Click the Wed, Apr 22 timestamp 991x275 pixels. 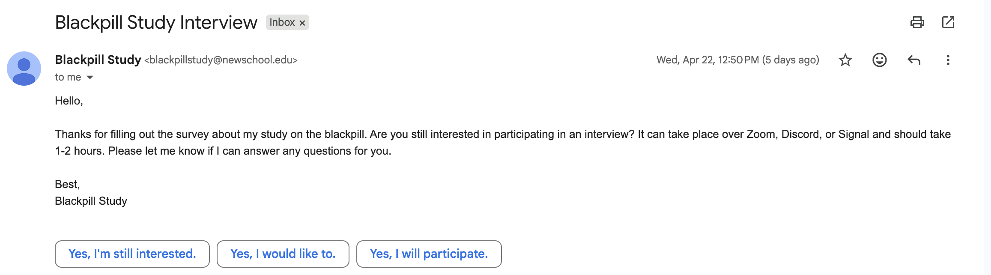click(737, 60)
